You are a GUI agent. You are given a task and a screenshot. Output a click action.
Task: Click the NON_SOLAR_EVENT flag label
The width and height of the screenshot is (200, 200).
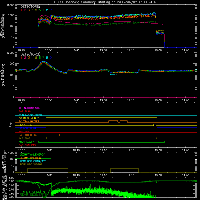30,115
